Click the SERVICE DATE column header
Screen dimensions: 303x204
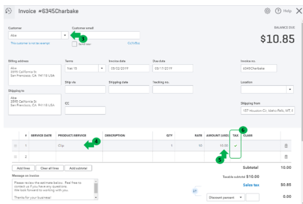click(x=41, y=135)
